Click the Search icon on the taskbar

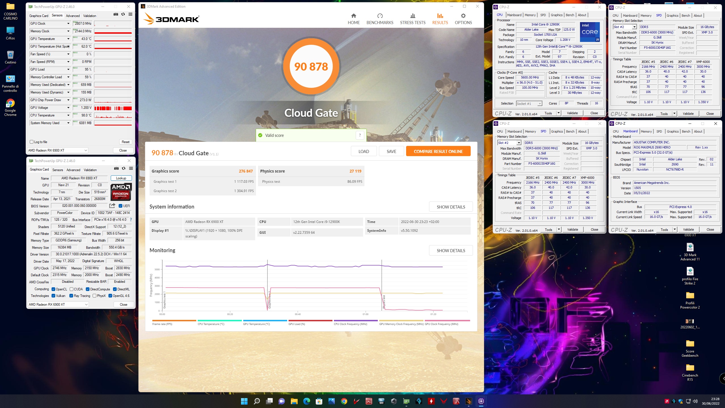[257, 401]
